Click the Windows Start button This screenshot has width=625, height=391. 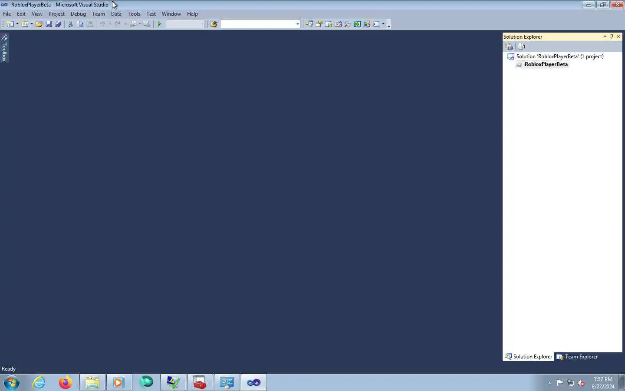click(x=12, y=382)
